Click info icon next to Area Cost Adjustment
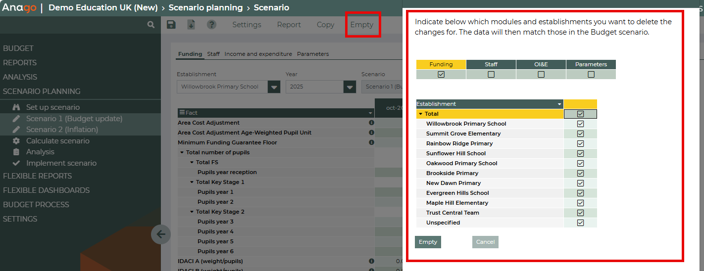 point(371,123)
